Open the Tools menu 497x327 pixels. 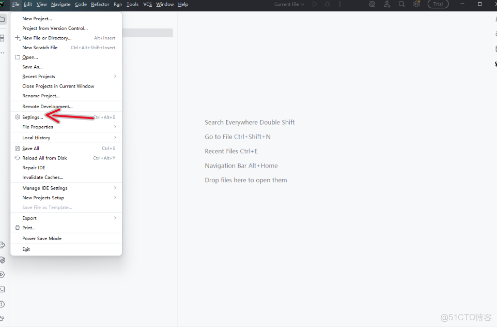pos(132,4)
